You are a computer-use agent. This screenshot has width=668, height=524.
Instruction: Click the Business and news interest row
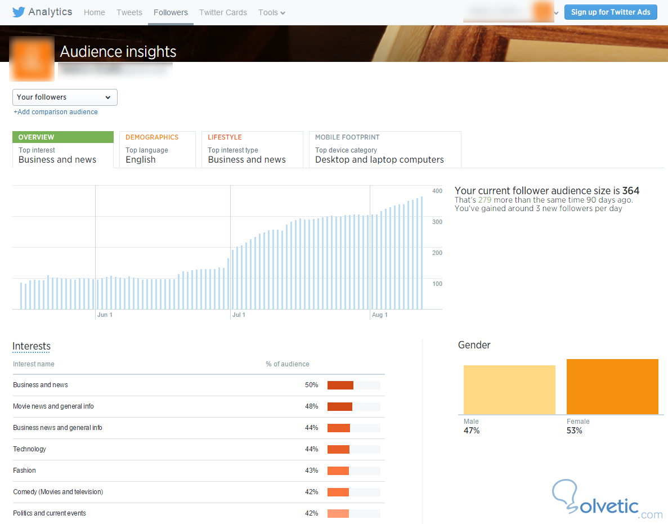199,385
